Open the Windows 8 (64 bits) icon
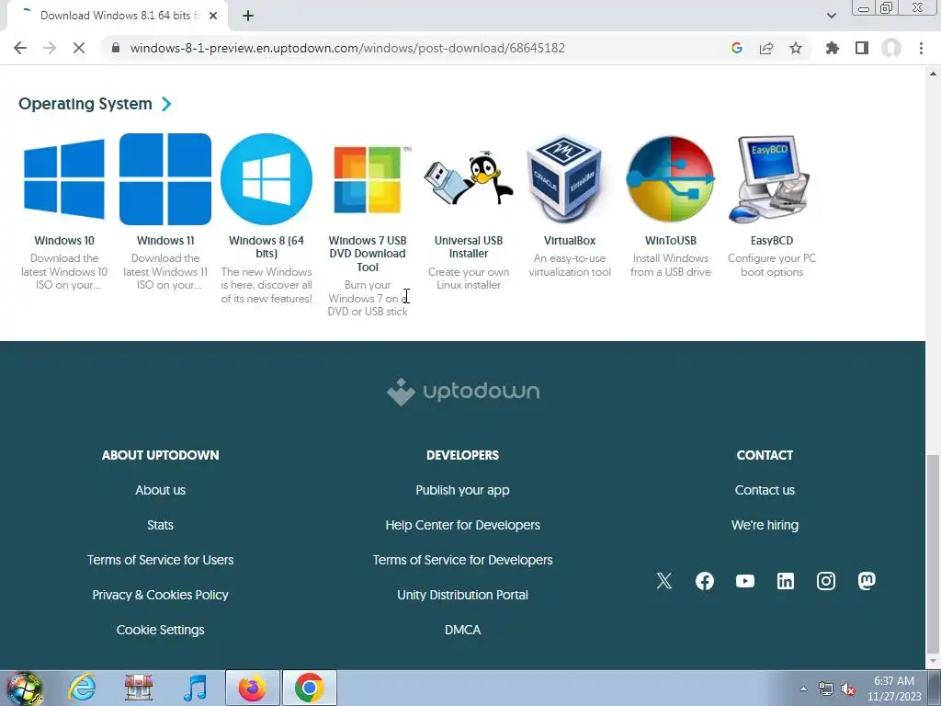 266,179
